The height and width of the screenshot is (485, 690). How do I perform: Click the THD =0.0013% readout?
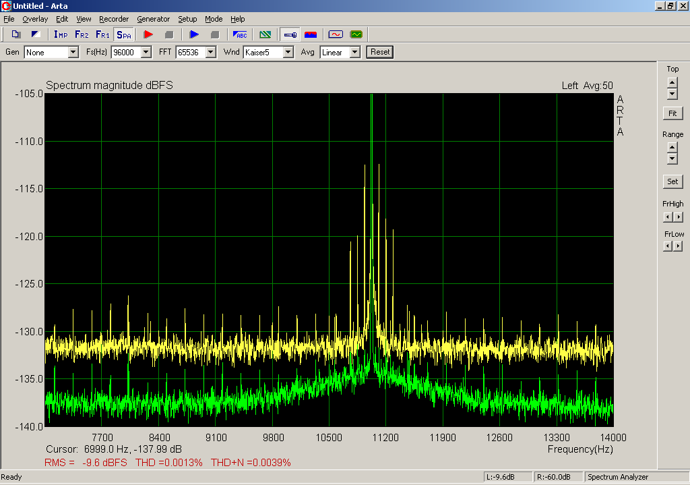pyautogui.click(x=169, y=463)
